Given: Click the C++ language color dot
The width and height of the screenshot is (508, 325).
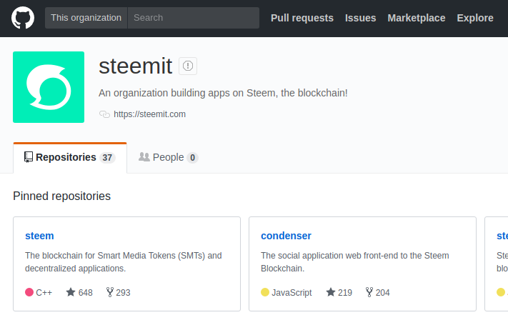Looking at the screenshot, I should [29, 292].
